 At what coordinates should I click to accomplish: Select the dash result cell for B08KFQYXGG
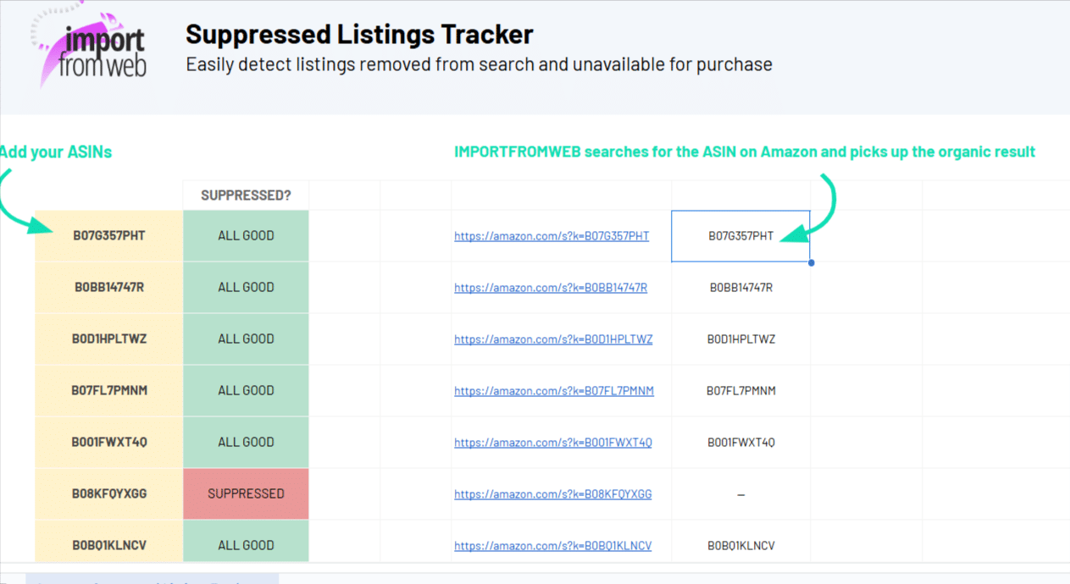click(x=740, y=494)
